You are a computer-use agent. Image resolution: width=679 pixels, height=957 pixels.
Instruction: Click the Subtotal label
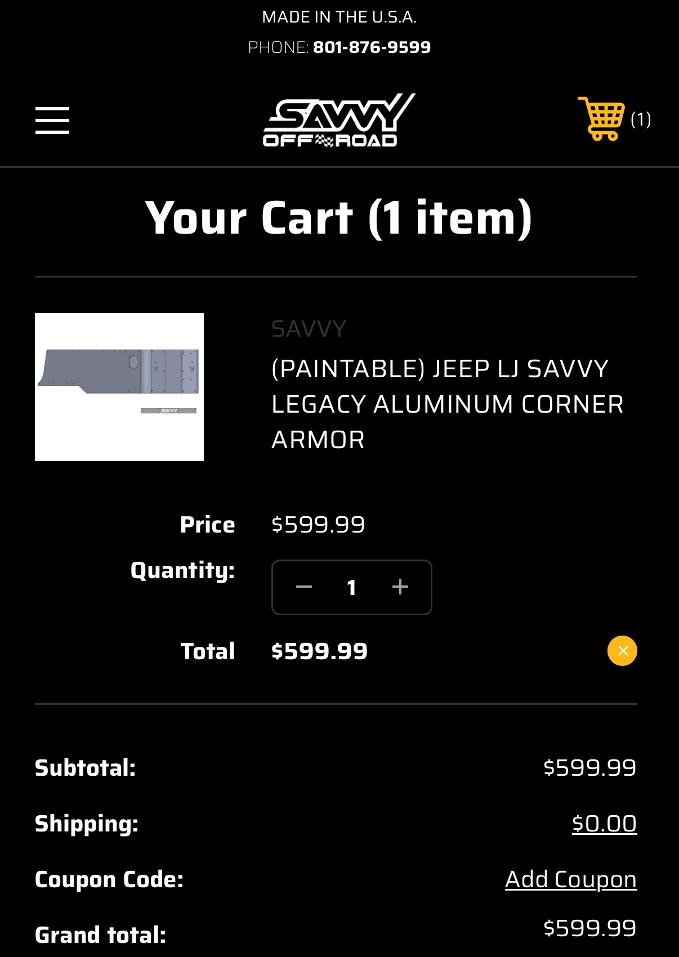pos(86,768)
